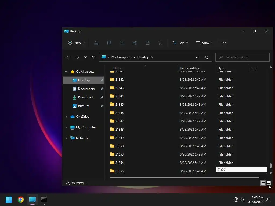
Task: Open the network globe tray icon
Action: tap(236, 200)
